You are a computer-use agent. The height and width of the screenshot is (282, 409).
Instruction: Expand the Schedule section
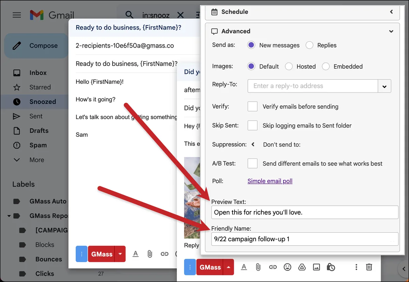pyautogui.click(x=391, y=12)
